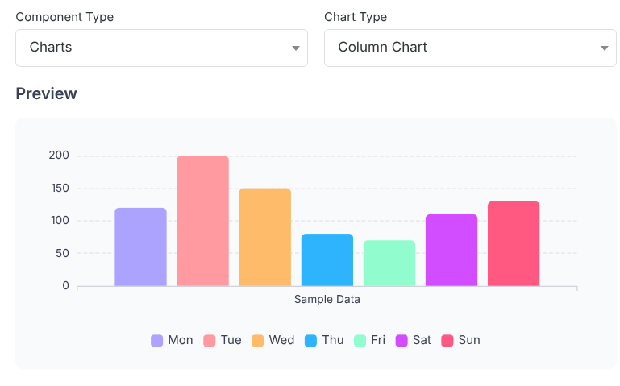Viewport: 620px width, 386px height.
Task: Click the 200 y-axis value
Action: coord(59,156)
